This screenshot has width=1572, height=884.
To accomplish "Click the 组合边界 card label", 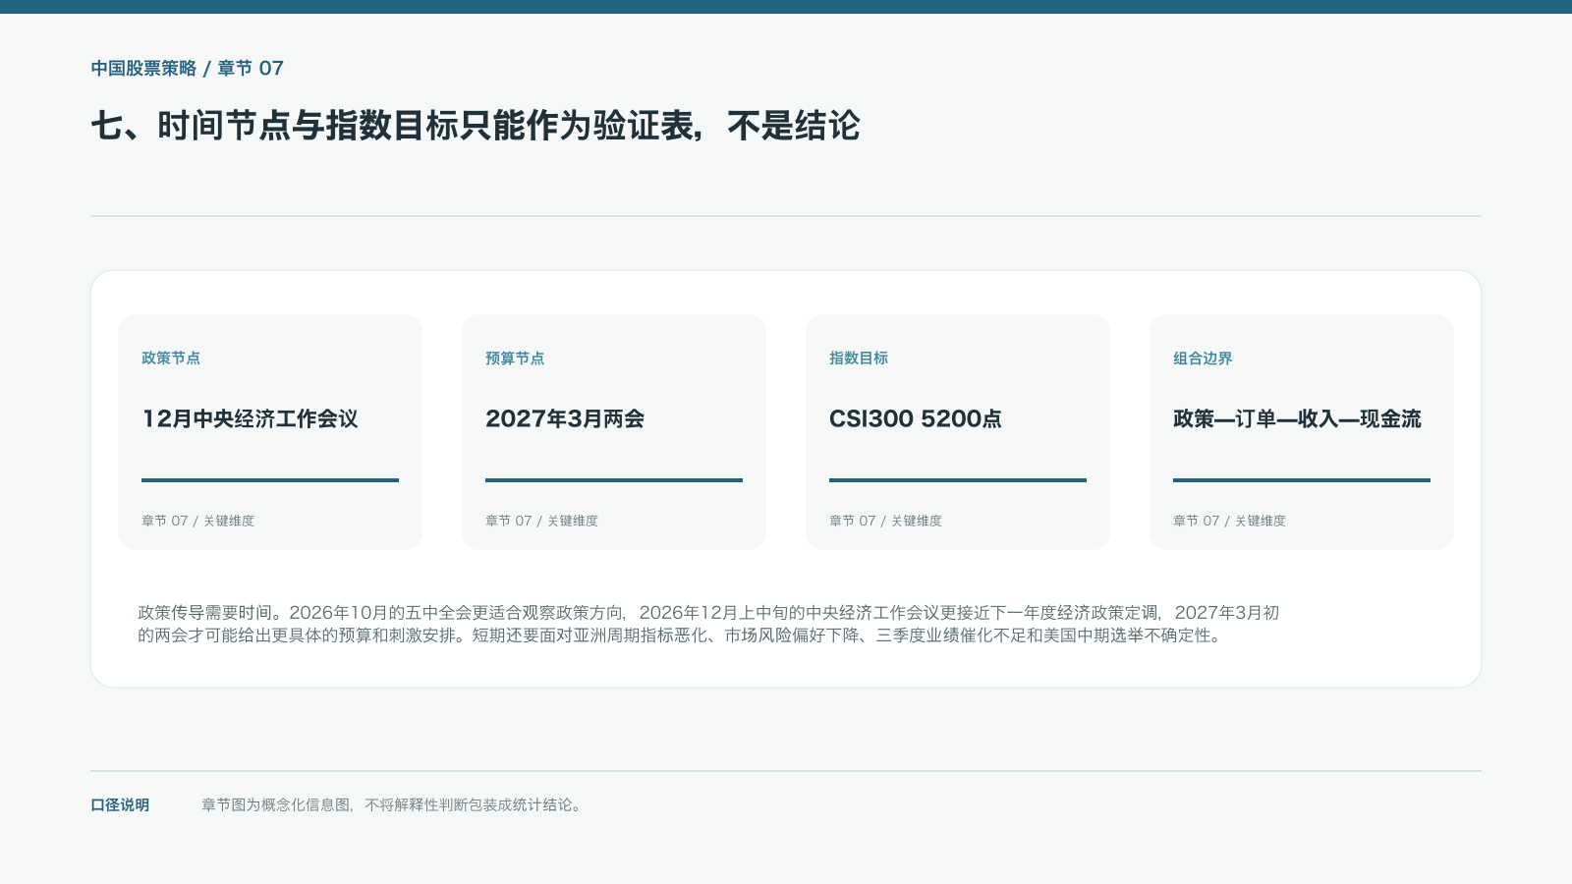I will (x=1203, y=359).
